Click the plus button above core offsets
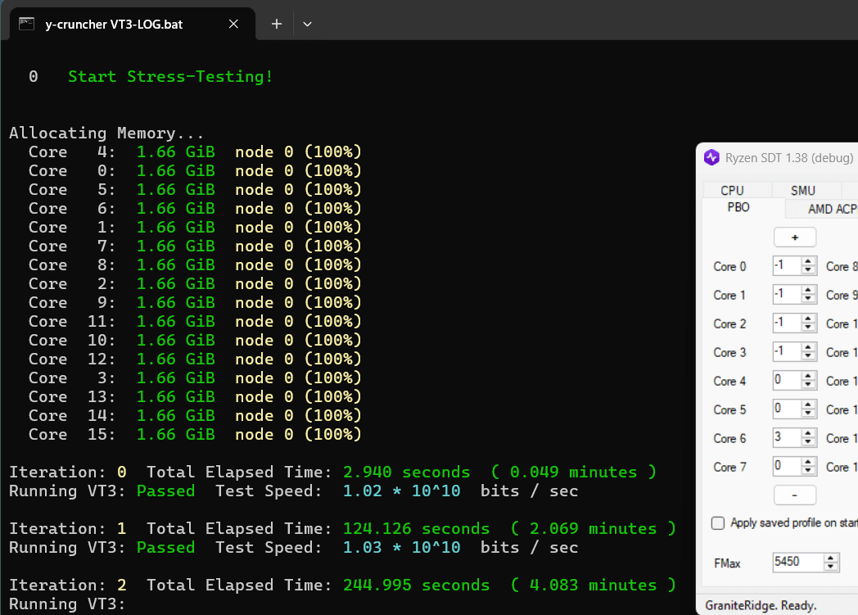 pos(794,237)
